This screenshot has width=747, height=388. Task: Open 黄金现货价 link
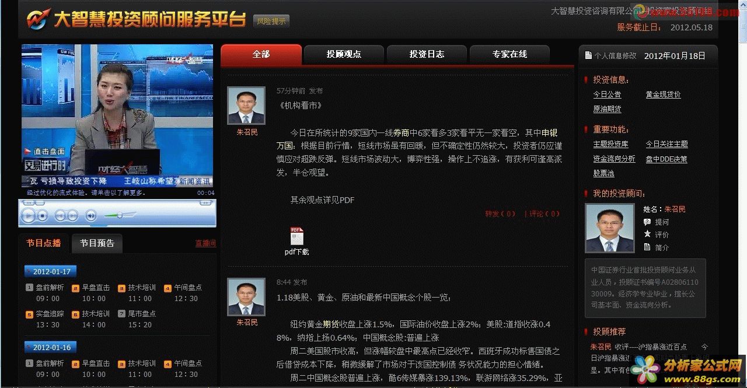tap(663, 95)
